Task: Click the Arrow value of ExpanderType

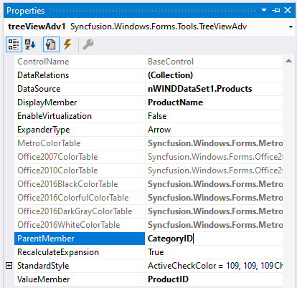Action: coord(214,130)
